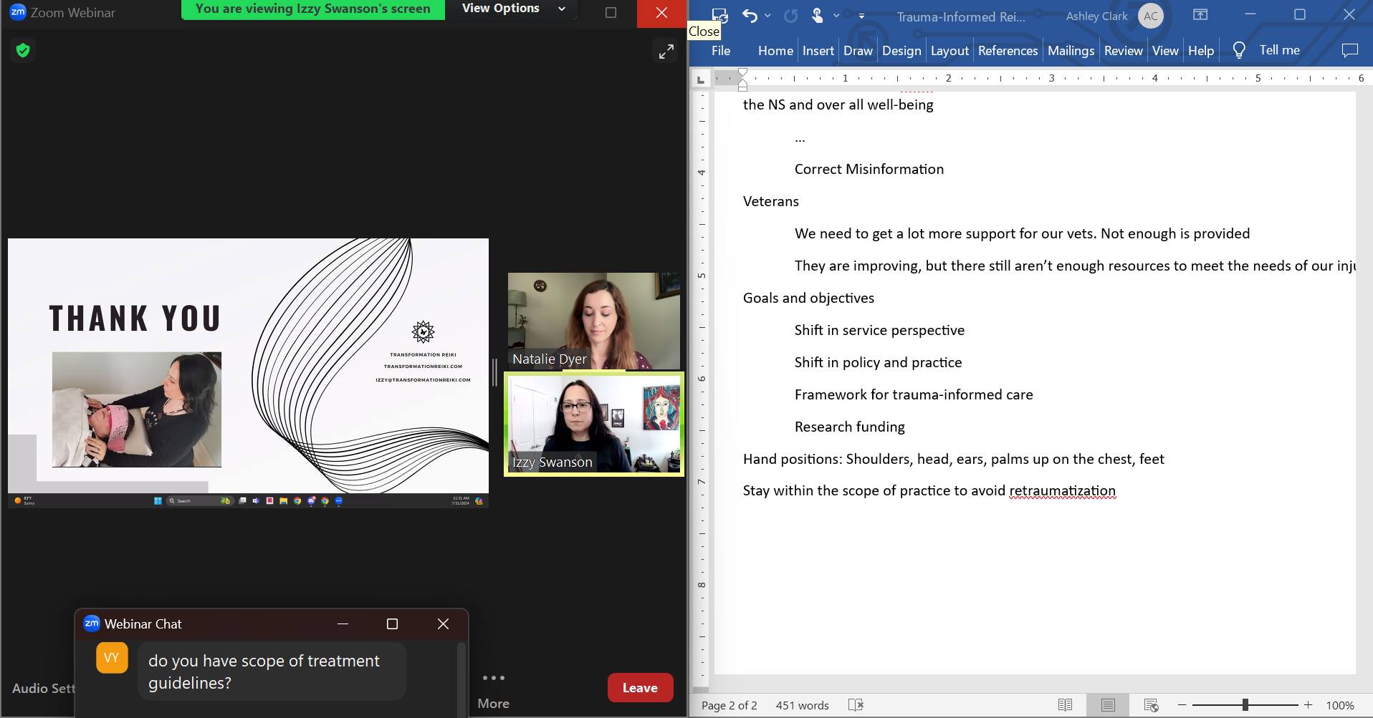Screen dimensions: 1373x718
Task: Click the Tell me lightbulb icon
Action: (1239, 50)
